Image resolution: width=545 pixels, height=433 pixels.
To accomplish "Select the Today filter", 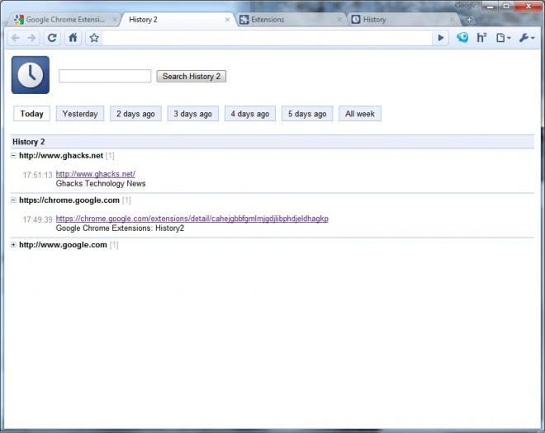I will pyautogui.click(x=31, y=114).
